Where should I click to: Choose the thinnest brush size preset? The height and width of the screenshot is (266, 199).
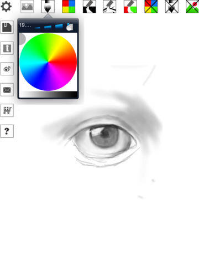pos(38,28)
